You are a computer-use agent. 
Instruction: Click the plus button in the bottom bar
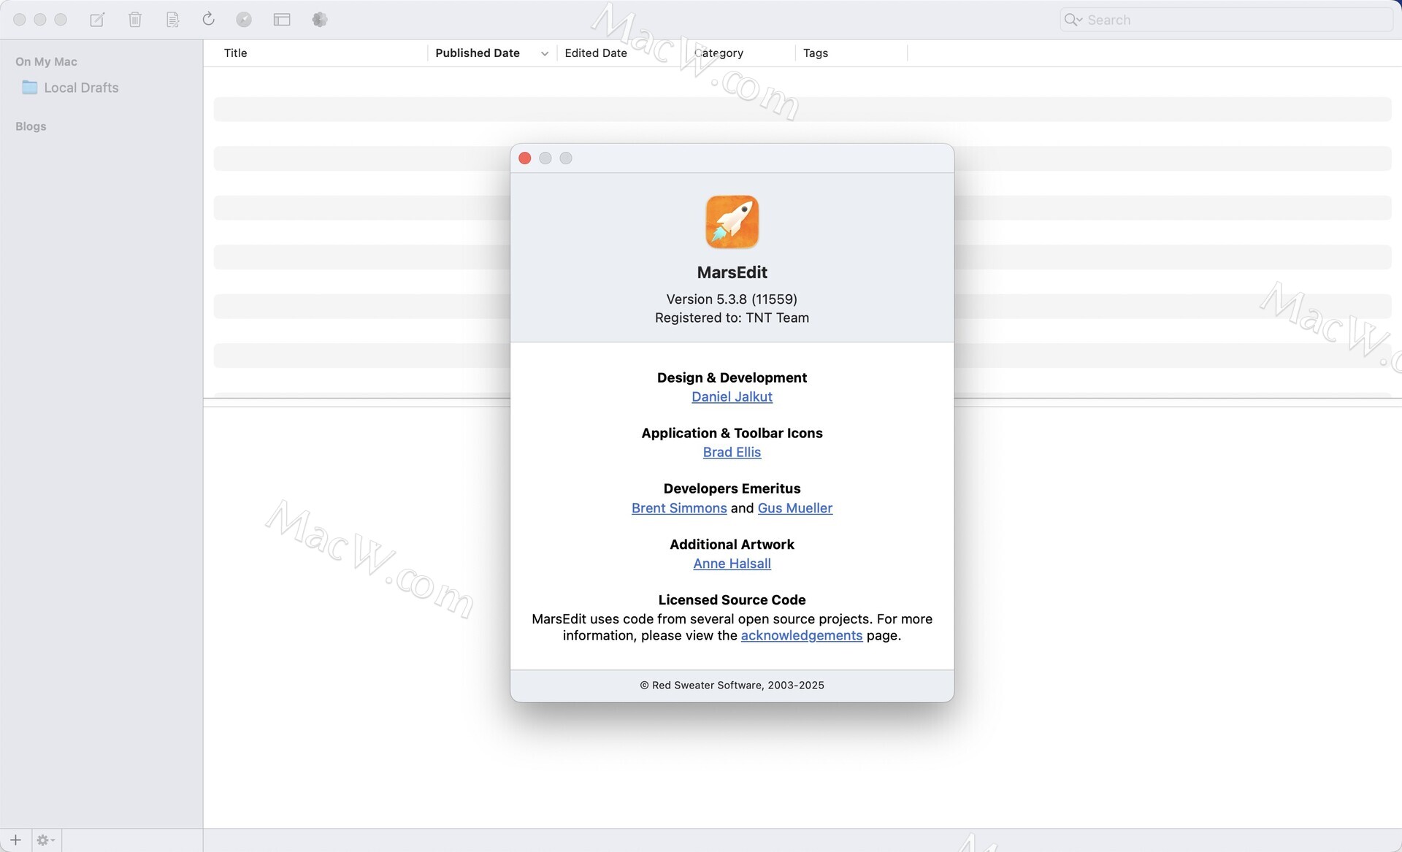coord(15,840)
